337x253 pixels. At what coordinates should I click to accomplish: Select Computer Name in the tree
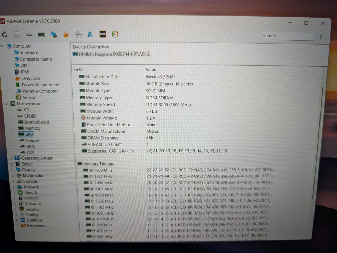(x=33, y=59)
